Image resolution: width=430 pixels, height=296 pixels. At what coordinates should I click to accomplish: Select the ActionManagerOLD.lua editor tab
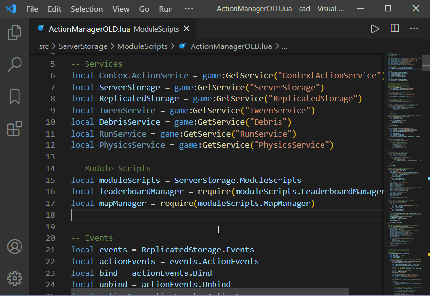[x=113, y=29]
